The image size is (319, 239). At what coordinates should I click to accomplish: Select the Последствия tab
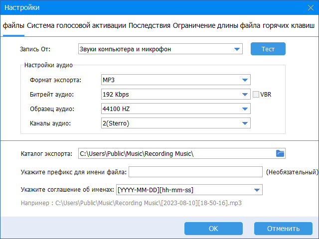150,26
